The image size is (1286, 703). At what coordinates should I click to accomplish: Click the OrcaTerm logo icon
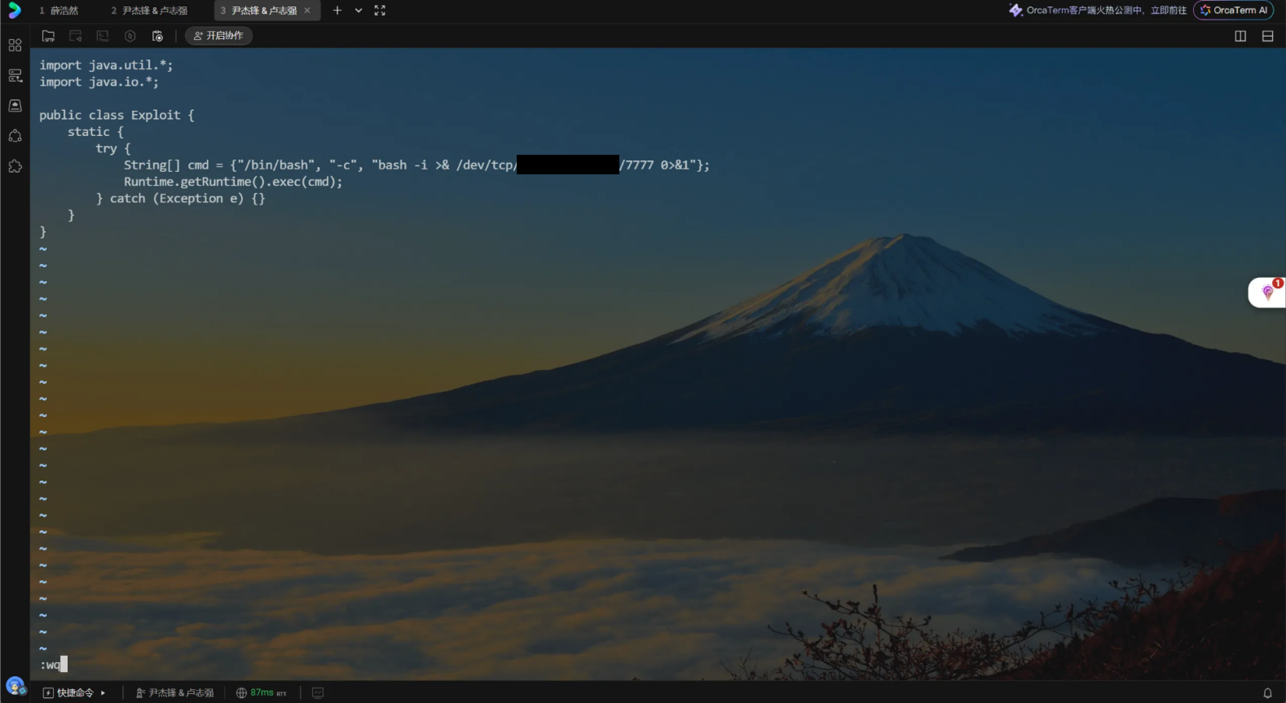(x=14, y=11)
